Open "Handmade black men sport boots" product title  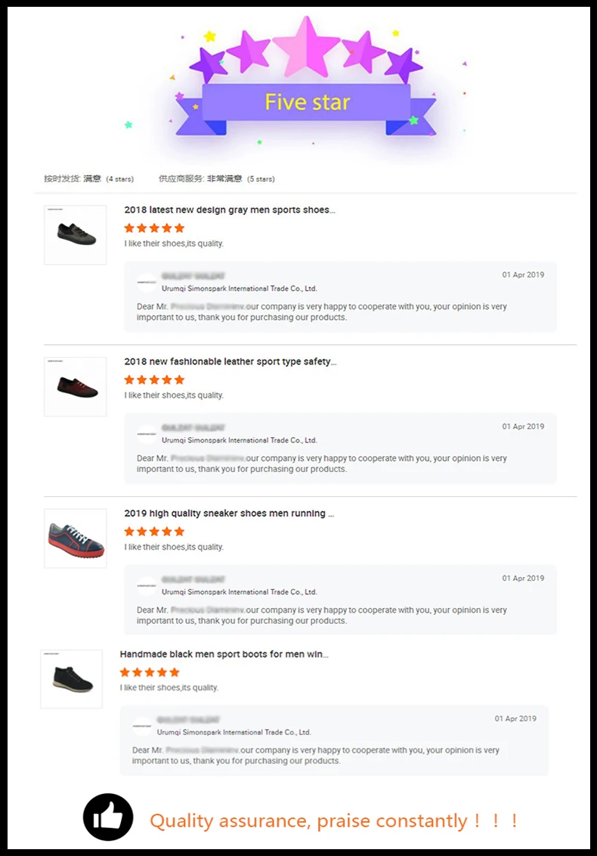pos(224,654)
